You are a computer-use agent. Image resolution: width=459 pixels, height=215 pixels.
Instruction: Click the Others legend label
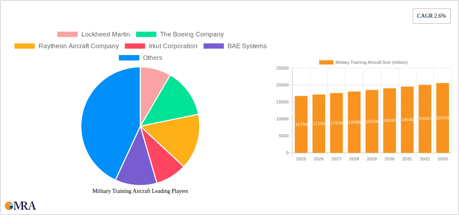click(153, 58)
